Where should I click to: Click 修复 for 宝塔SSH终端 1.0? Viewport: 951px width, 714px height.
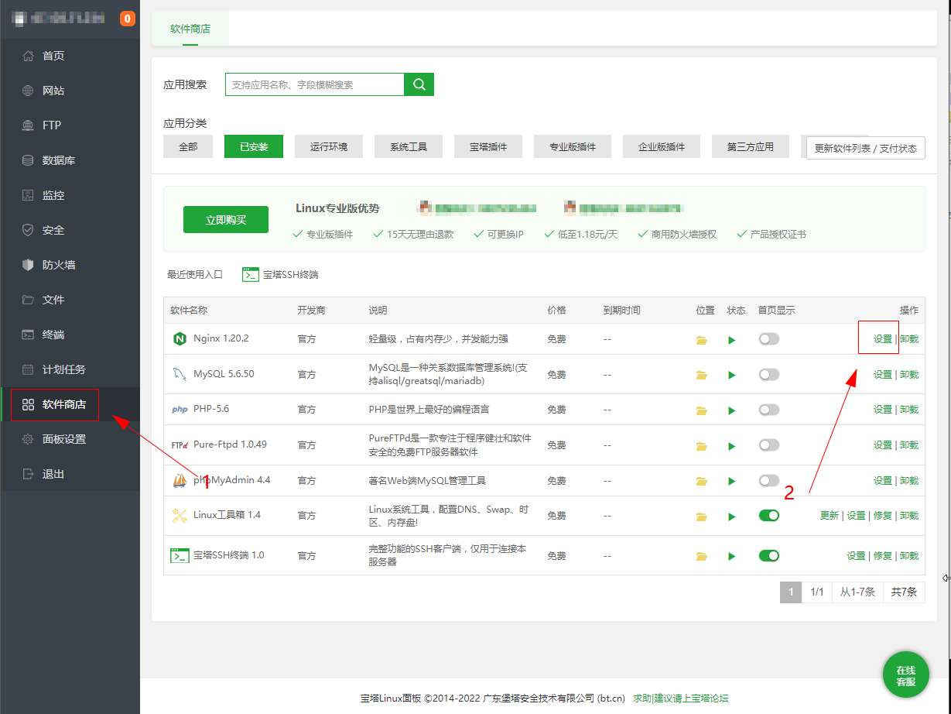point(883,555)
